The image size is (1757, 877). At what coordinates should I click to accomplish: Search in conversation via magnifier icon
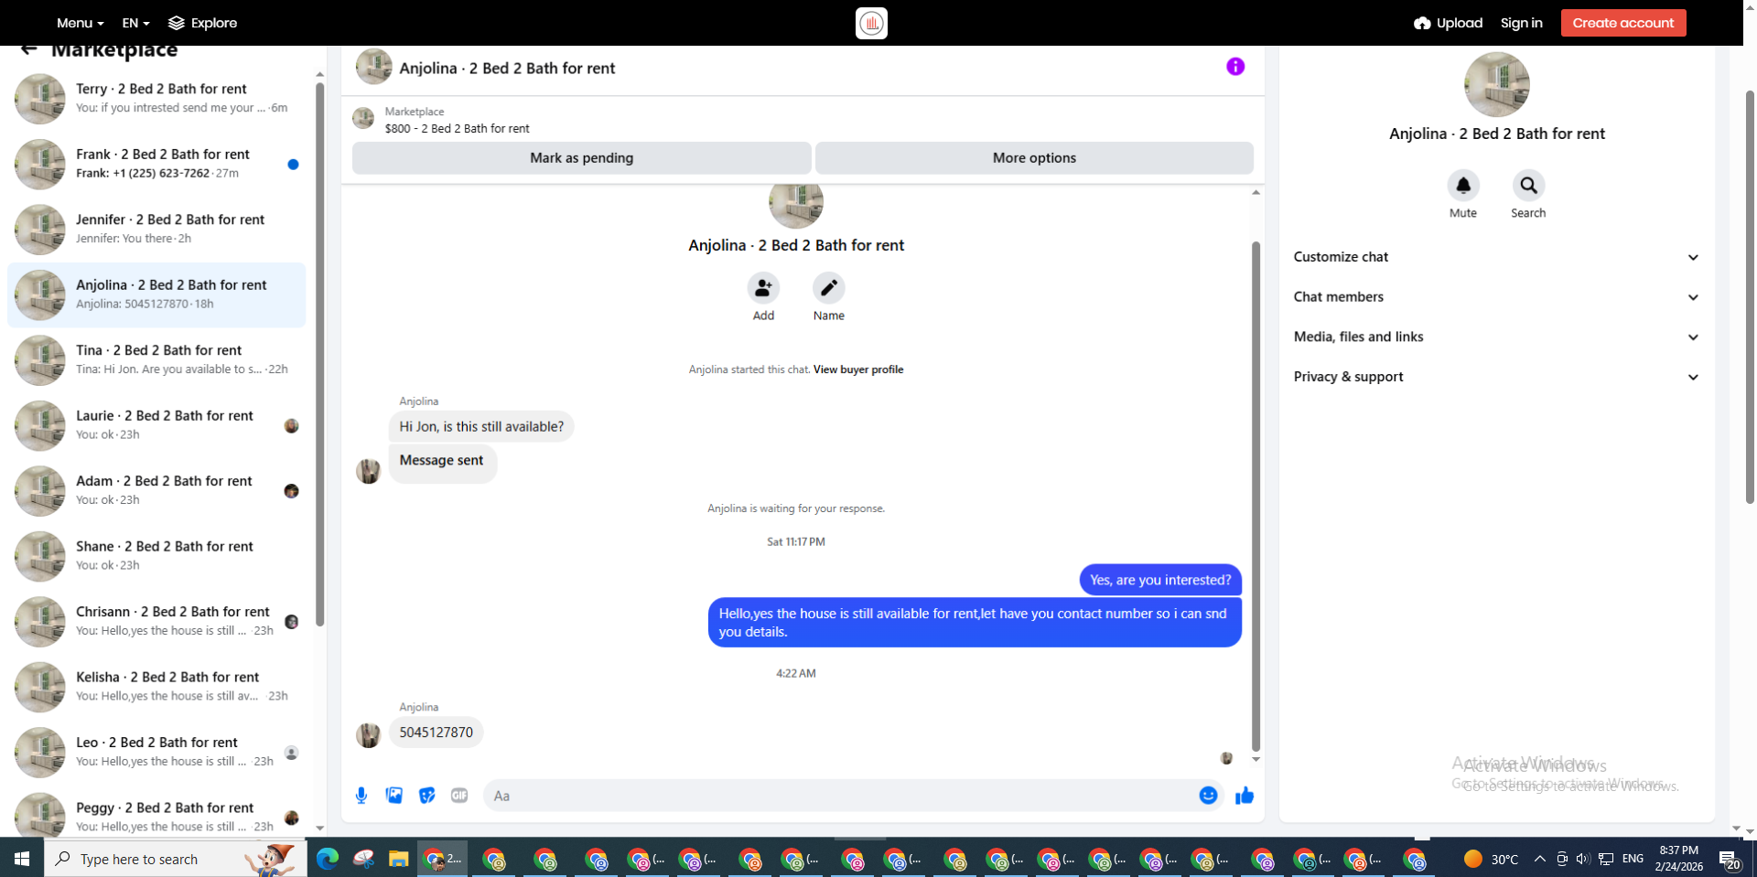(x=1528, y=186)
